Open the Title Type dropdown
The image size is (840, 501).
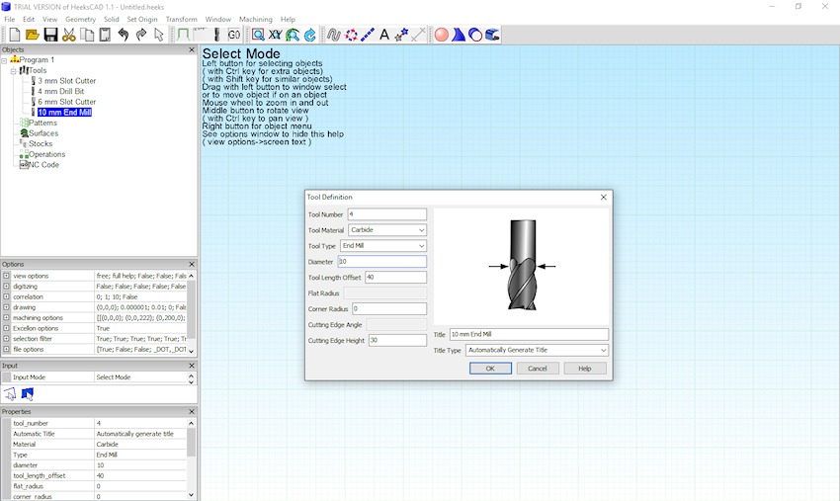pos(537,350)
